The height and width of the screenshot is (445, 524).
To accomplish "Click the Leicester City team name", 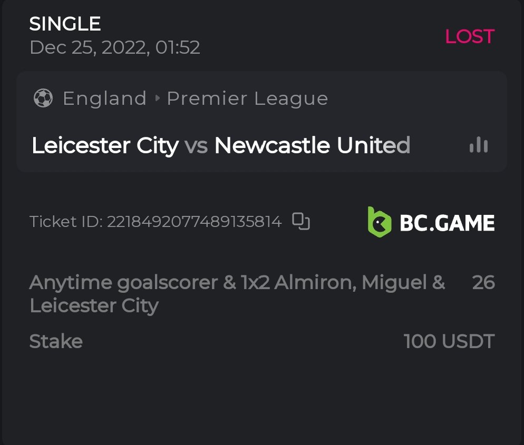I will [x=105, y=145].
